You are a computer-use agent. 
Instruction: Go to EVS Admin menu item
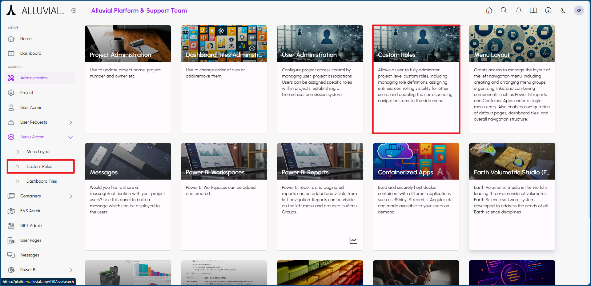31,211
